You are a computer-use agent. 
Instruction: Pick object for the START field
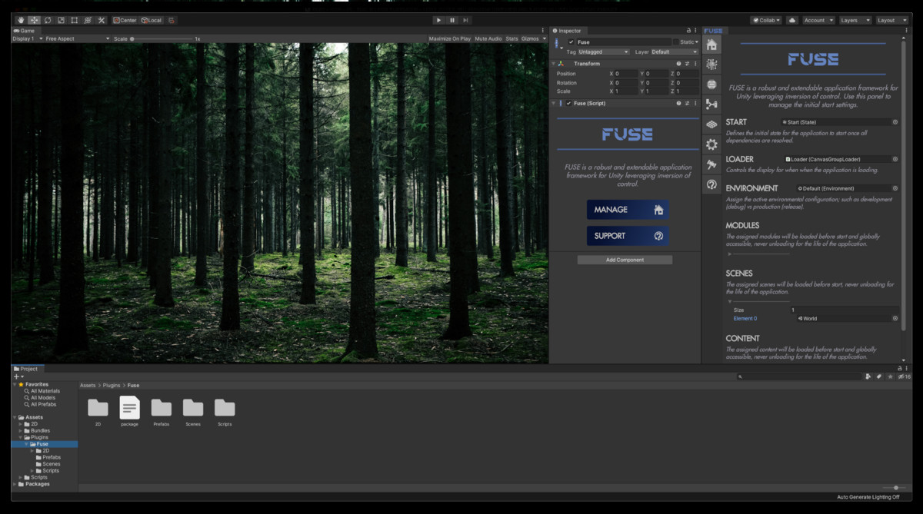point(895,122)
